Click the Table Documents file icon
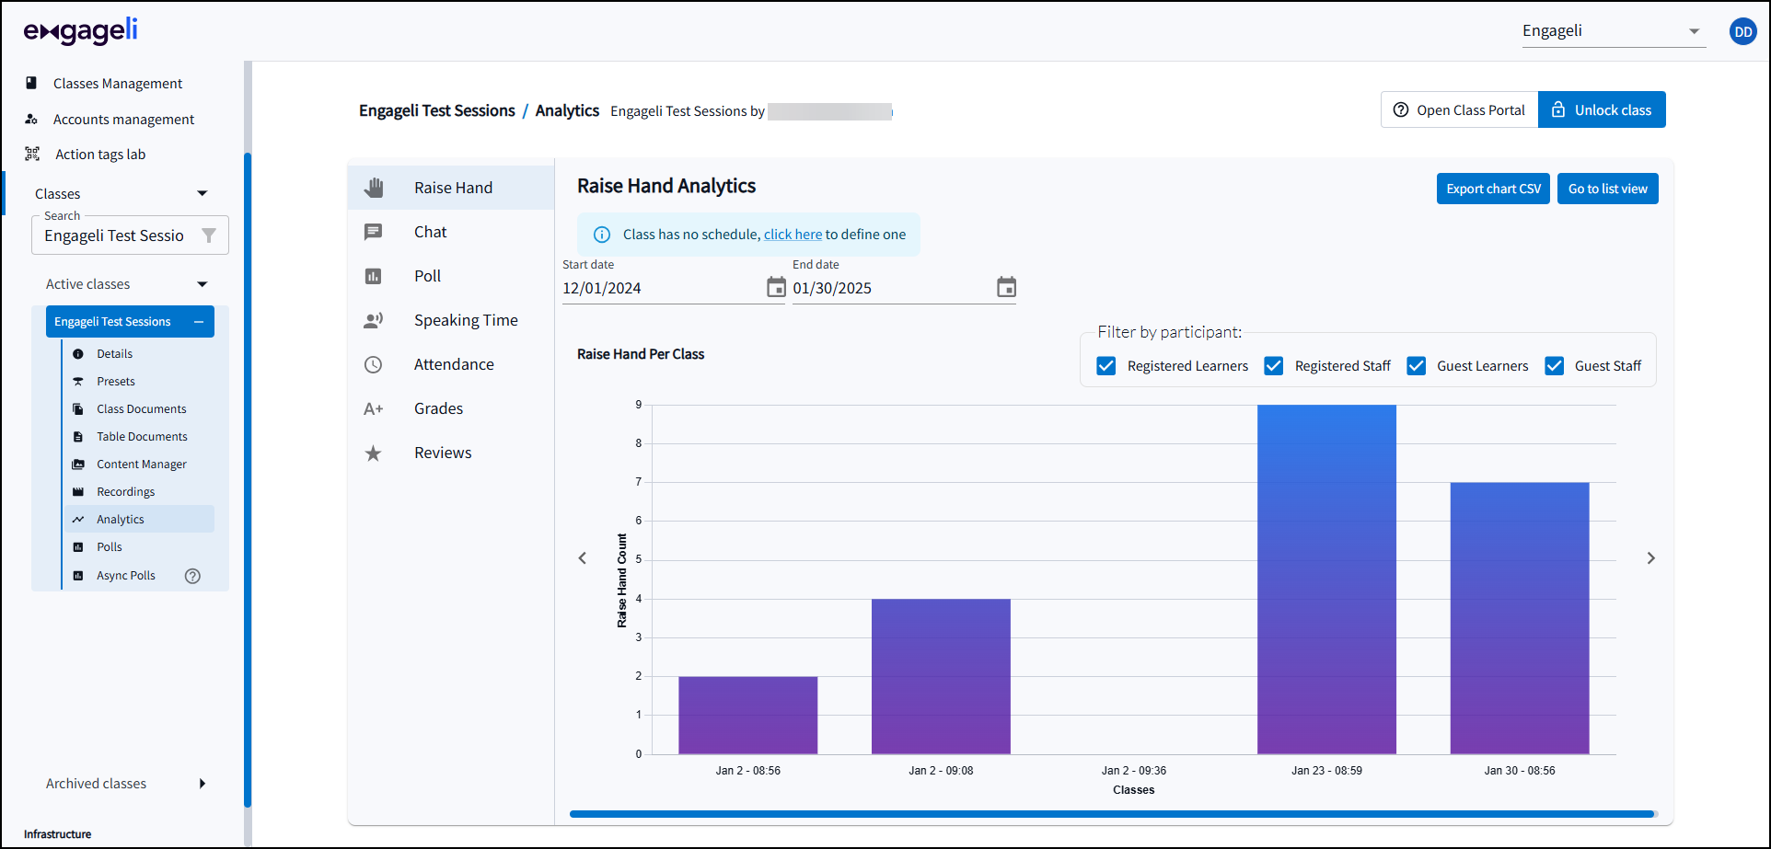Image resolution: width=1771 pixels, height=849 pixels. [78, 437]
